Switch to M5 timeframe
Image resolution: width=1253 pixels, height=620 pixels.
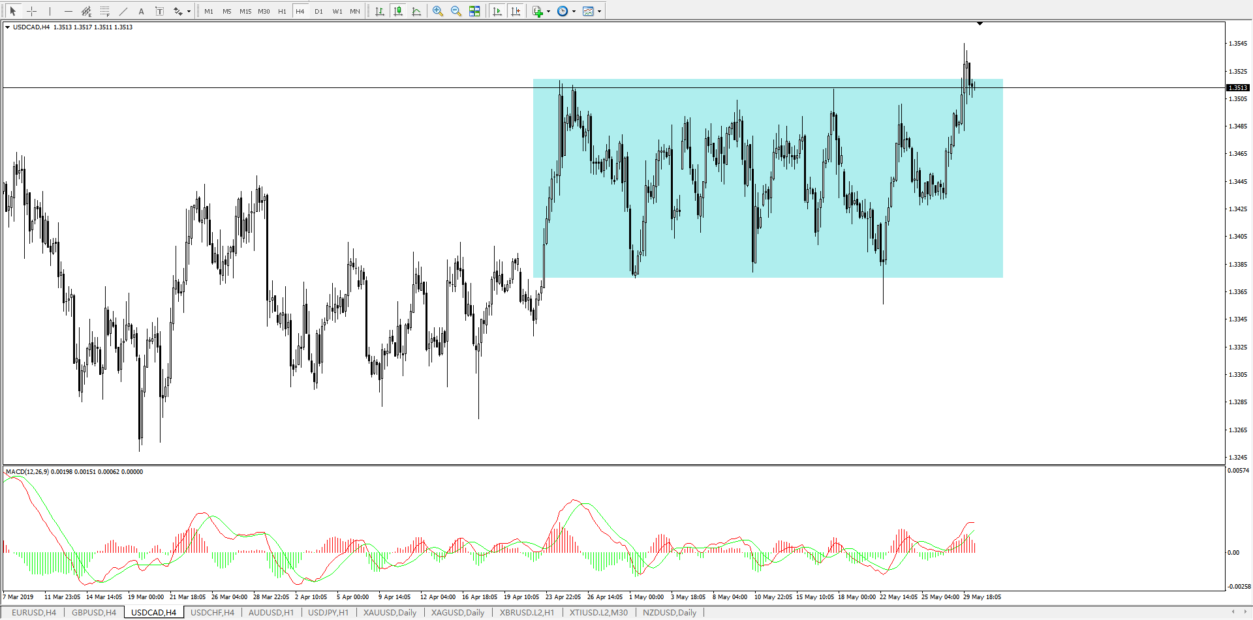227,11
